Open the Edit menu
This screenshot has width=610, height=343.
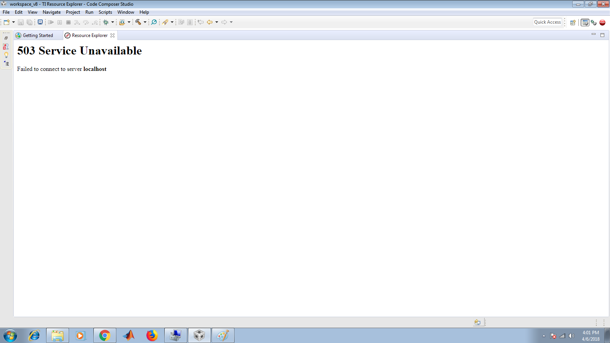pos(19,12)
